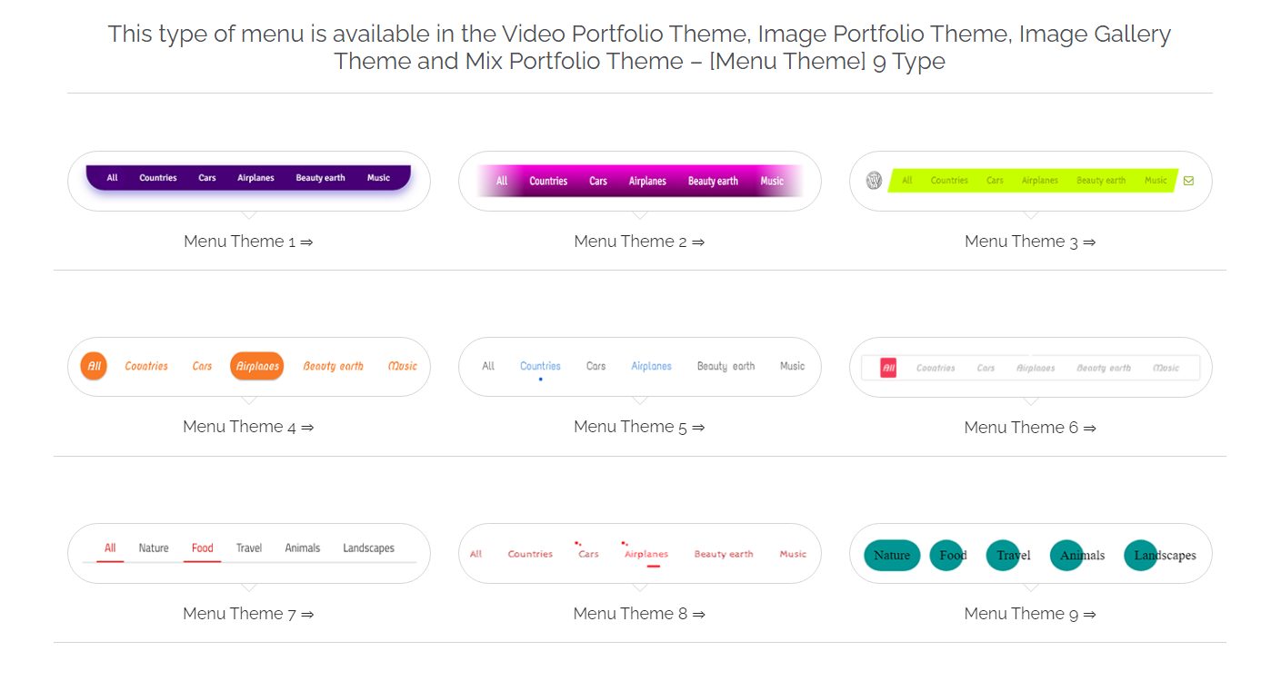
Task: Select 'Airplanes' in the purple Menu Theme 1 bar
Action: point(255,178)
